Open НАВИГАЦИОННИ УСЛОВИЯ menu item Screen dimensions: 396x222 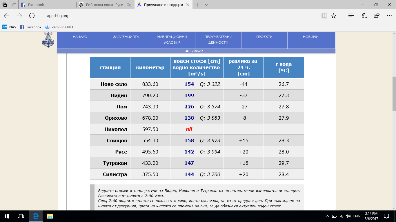pyautogui.click(x=172, y=40)
